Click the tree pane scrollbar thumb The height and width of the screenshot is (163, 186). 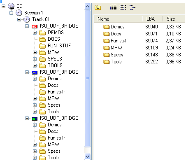[x=87, y=79]
